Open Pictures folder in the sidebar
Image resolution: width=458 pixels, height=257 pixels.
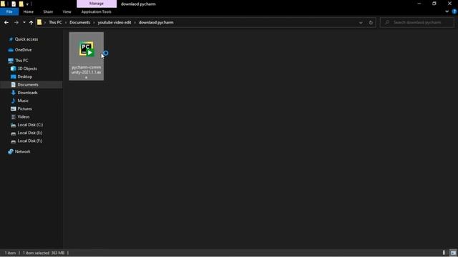(x=24, y=109)
